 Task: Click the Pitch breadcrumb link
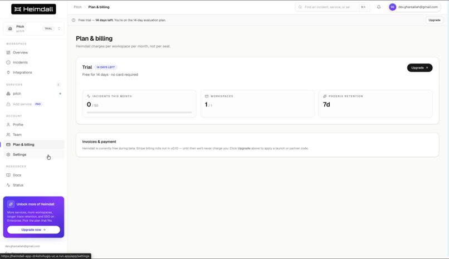(x=77, y=7)
